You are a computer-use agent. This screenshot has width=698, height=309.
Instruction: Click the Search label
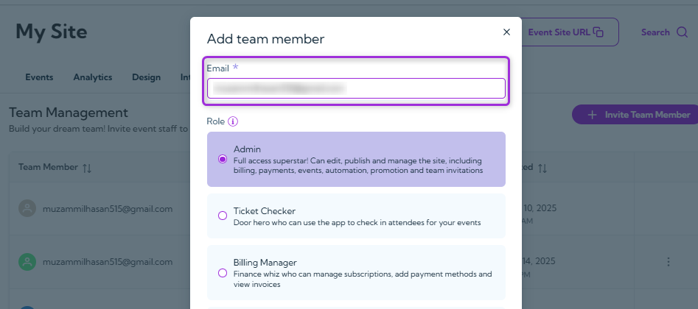coord(655,32)
